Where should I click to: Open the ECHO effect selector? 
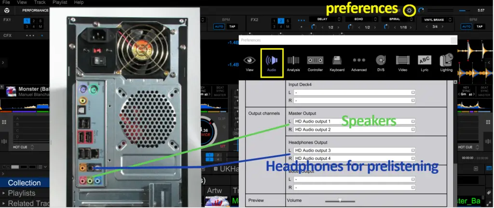(362, 19)
